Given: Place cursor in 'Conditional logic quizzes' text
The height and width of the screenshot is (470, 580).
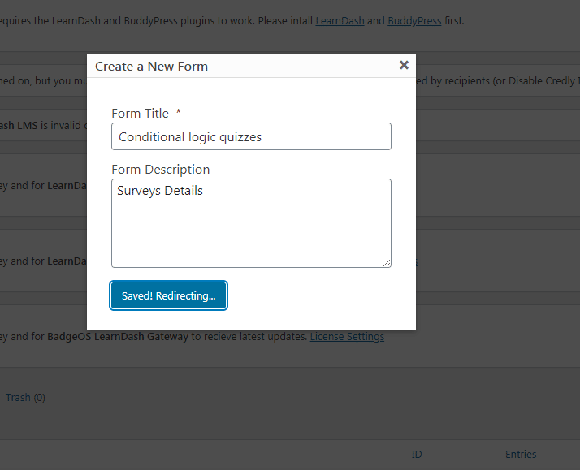Looking at the screenshot, I should tap(190, 137).
